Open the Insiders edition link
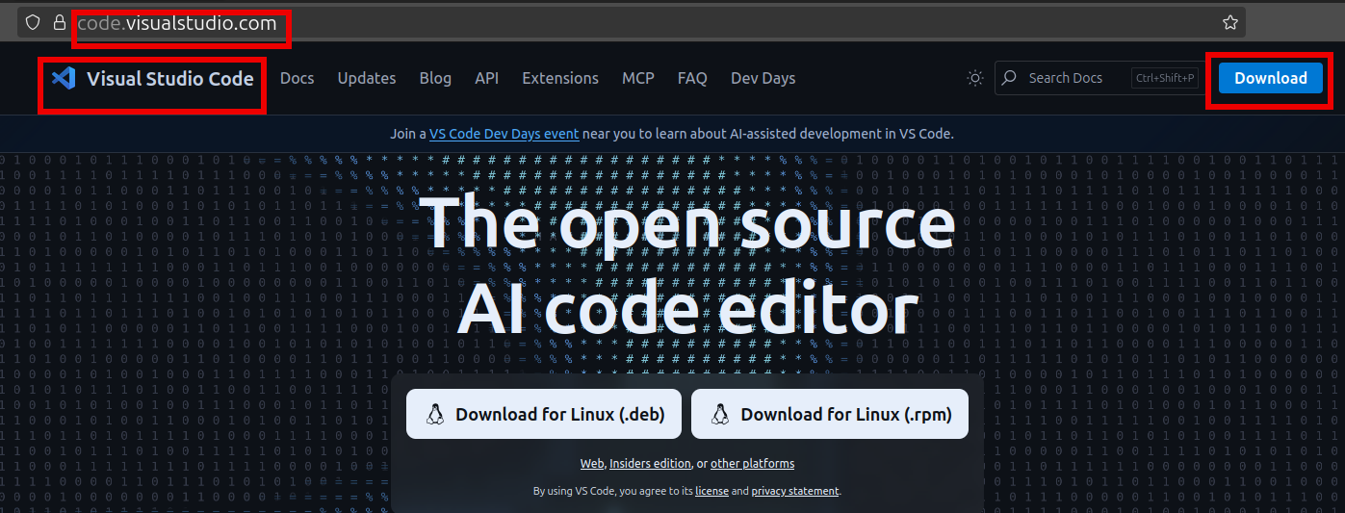Screen dimensions: 1345x513 pos(650,464)
